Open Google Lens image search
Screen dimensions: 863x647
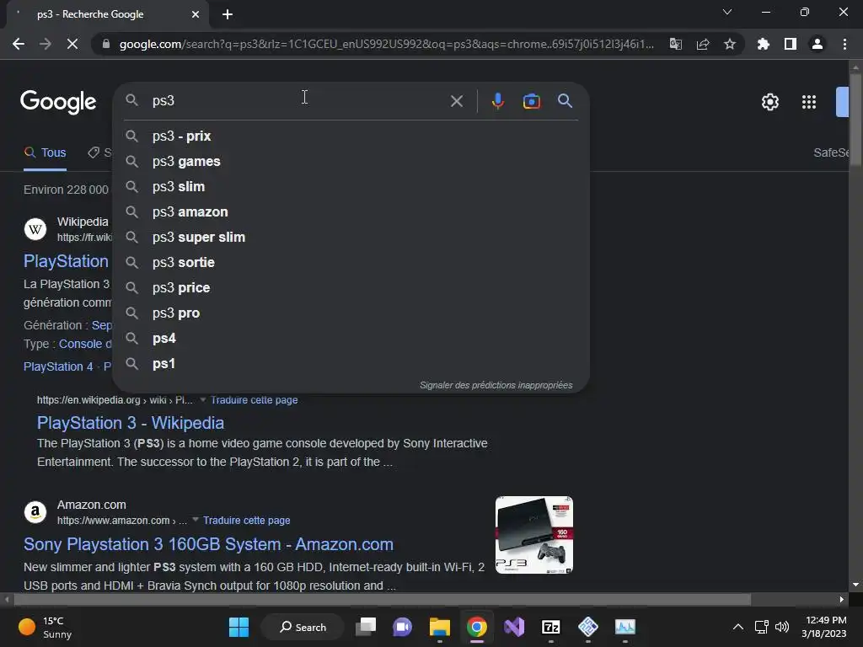click(531, 101)
